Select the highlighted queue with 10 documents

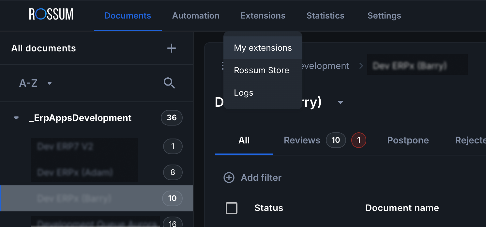click(x=97, y=198)
